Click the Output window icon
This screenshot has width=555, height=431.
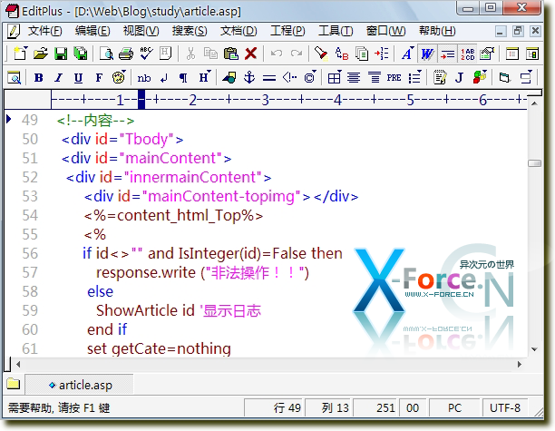pyautogui.click(x=532, y=54)
